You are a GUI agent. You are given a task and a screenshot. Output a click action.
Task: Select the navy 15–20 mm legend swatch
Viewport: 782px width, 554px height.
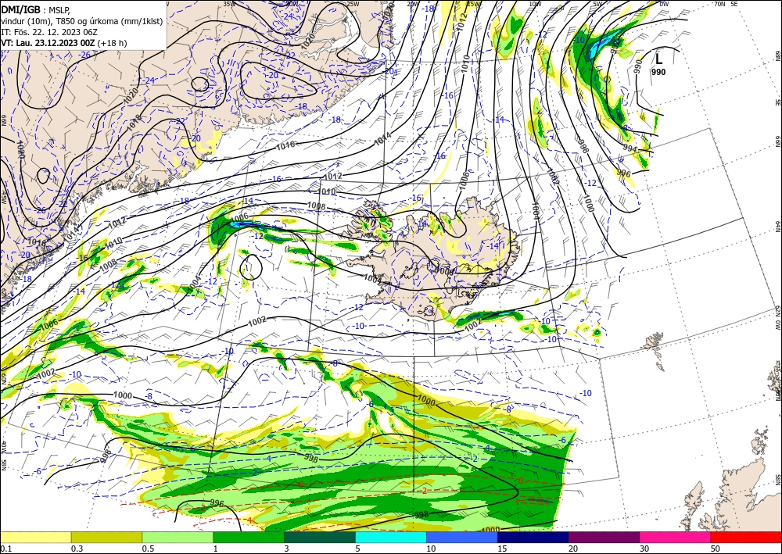tap(533, 537)
